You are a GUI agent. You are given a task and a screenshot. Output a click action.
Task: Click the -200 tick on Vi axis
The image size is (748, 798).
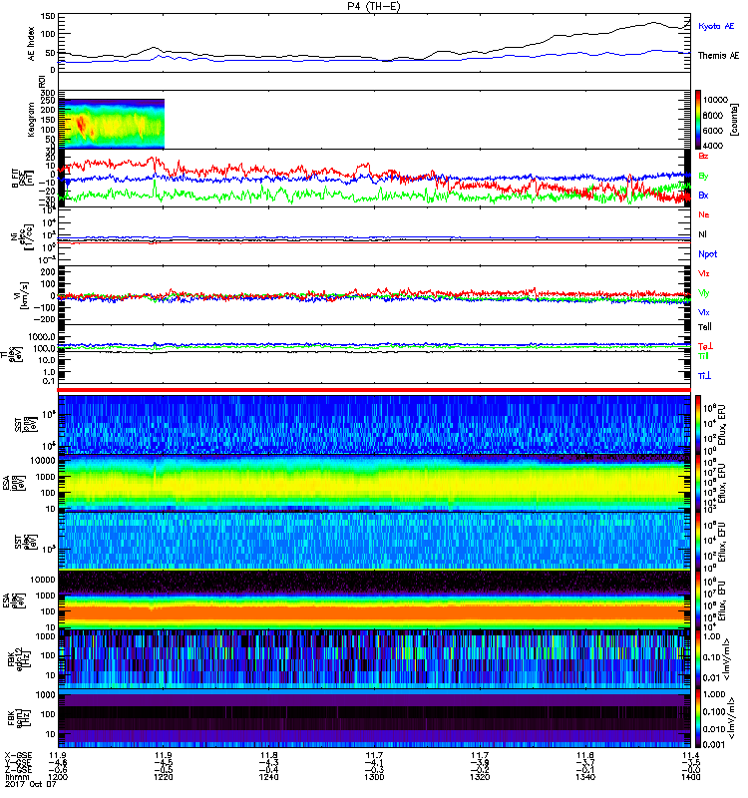[x=44, y=319]
